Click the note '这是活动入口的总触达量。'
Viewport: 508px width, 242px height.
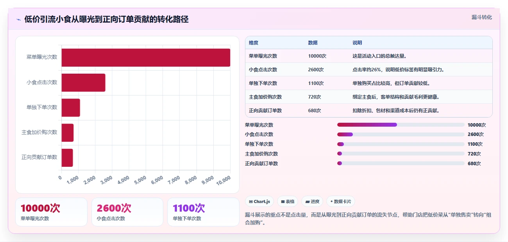click(x=380, y=56)
